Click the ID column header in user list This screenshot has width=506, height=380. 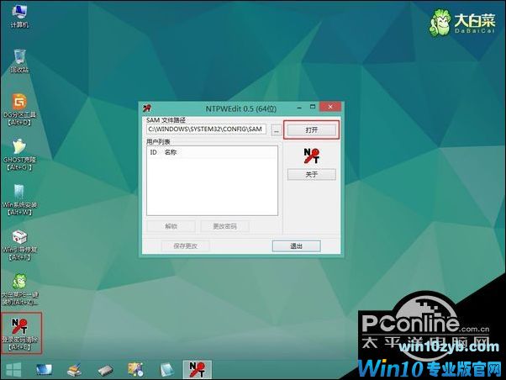point(153,153)
